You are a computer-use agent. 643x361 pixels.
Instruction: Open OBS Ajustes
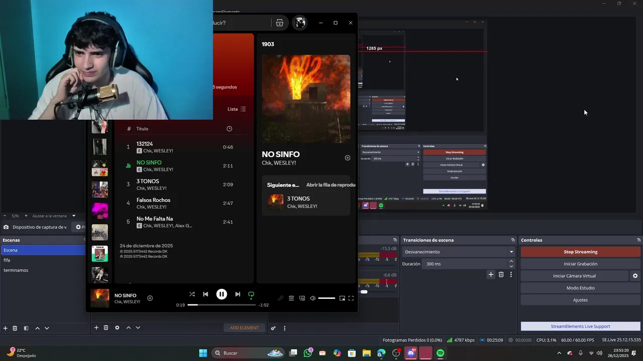click(580, 300)
